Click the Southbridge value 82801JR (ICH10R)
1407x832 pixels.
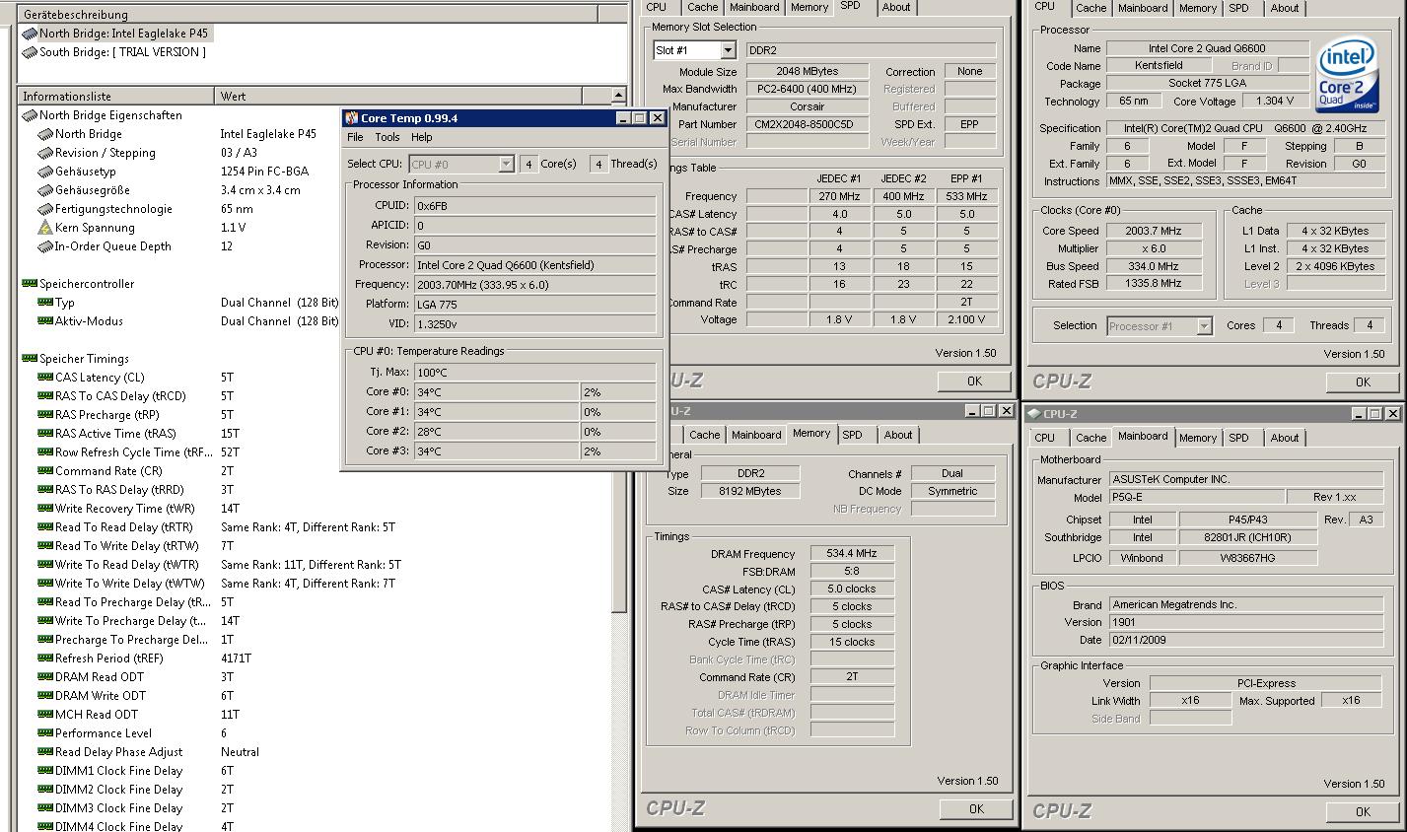coord(1247,538)
